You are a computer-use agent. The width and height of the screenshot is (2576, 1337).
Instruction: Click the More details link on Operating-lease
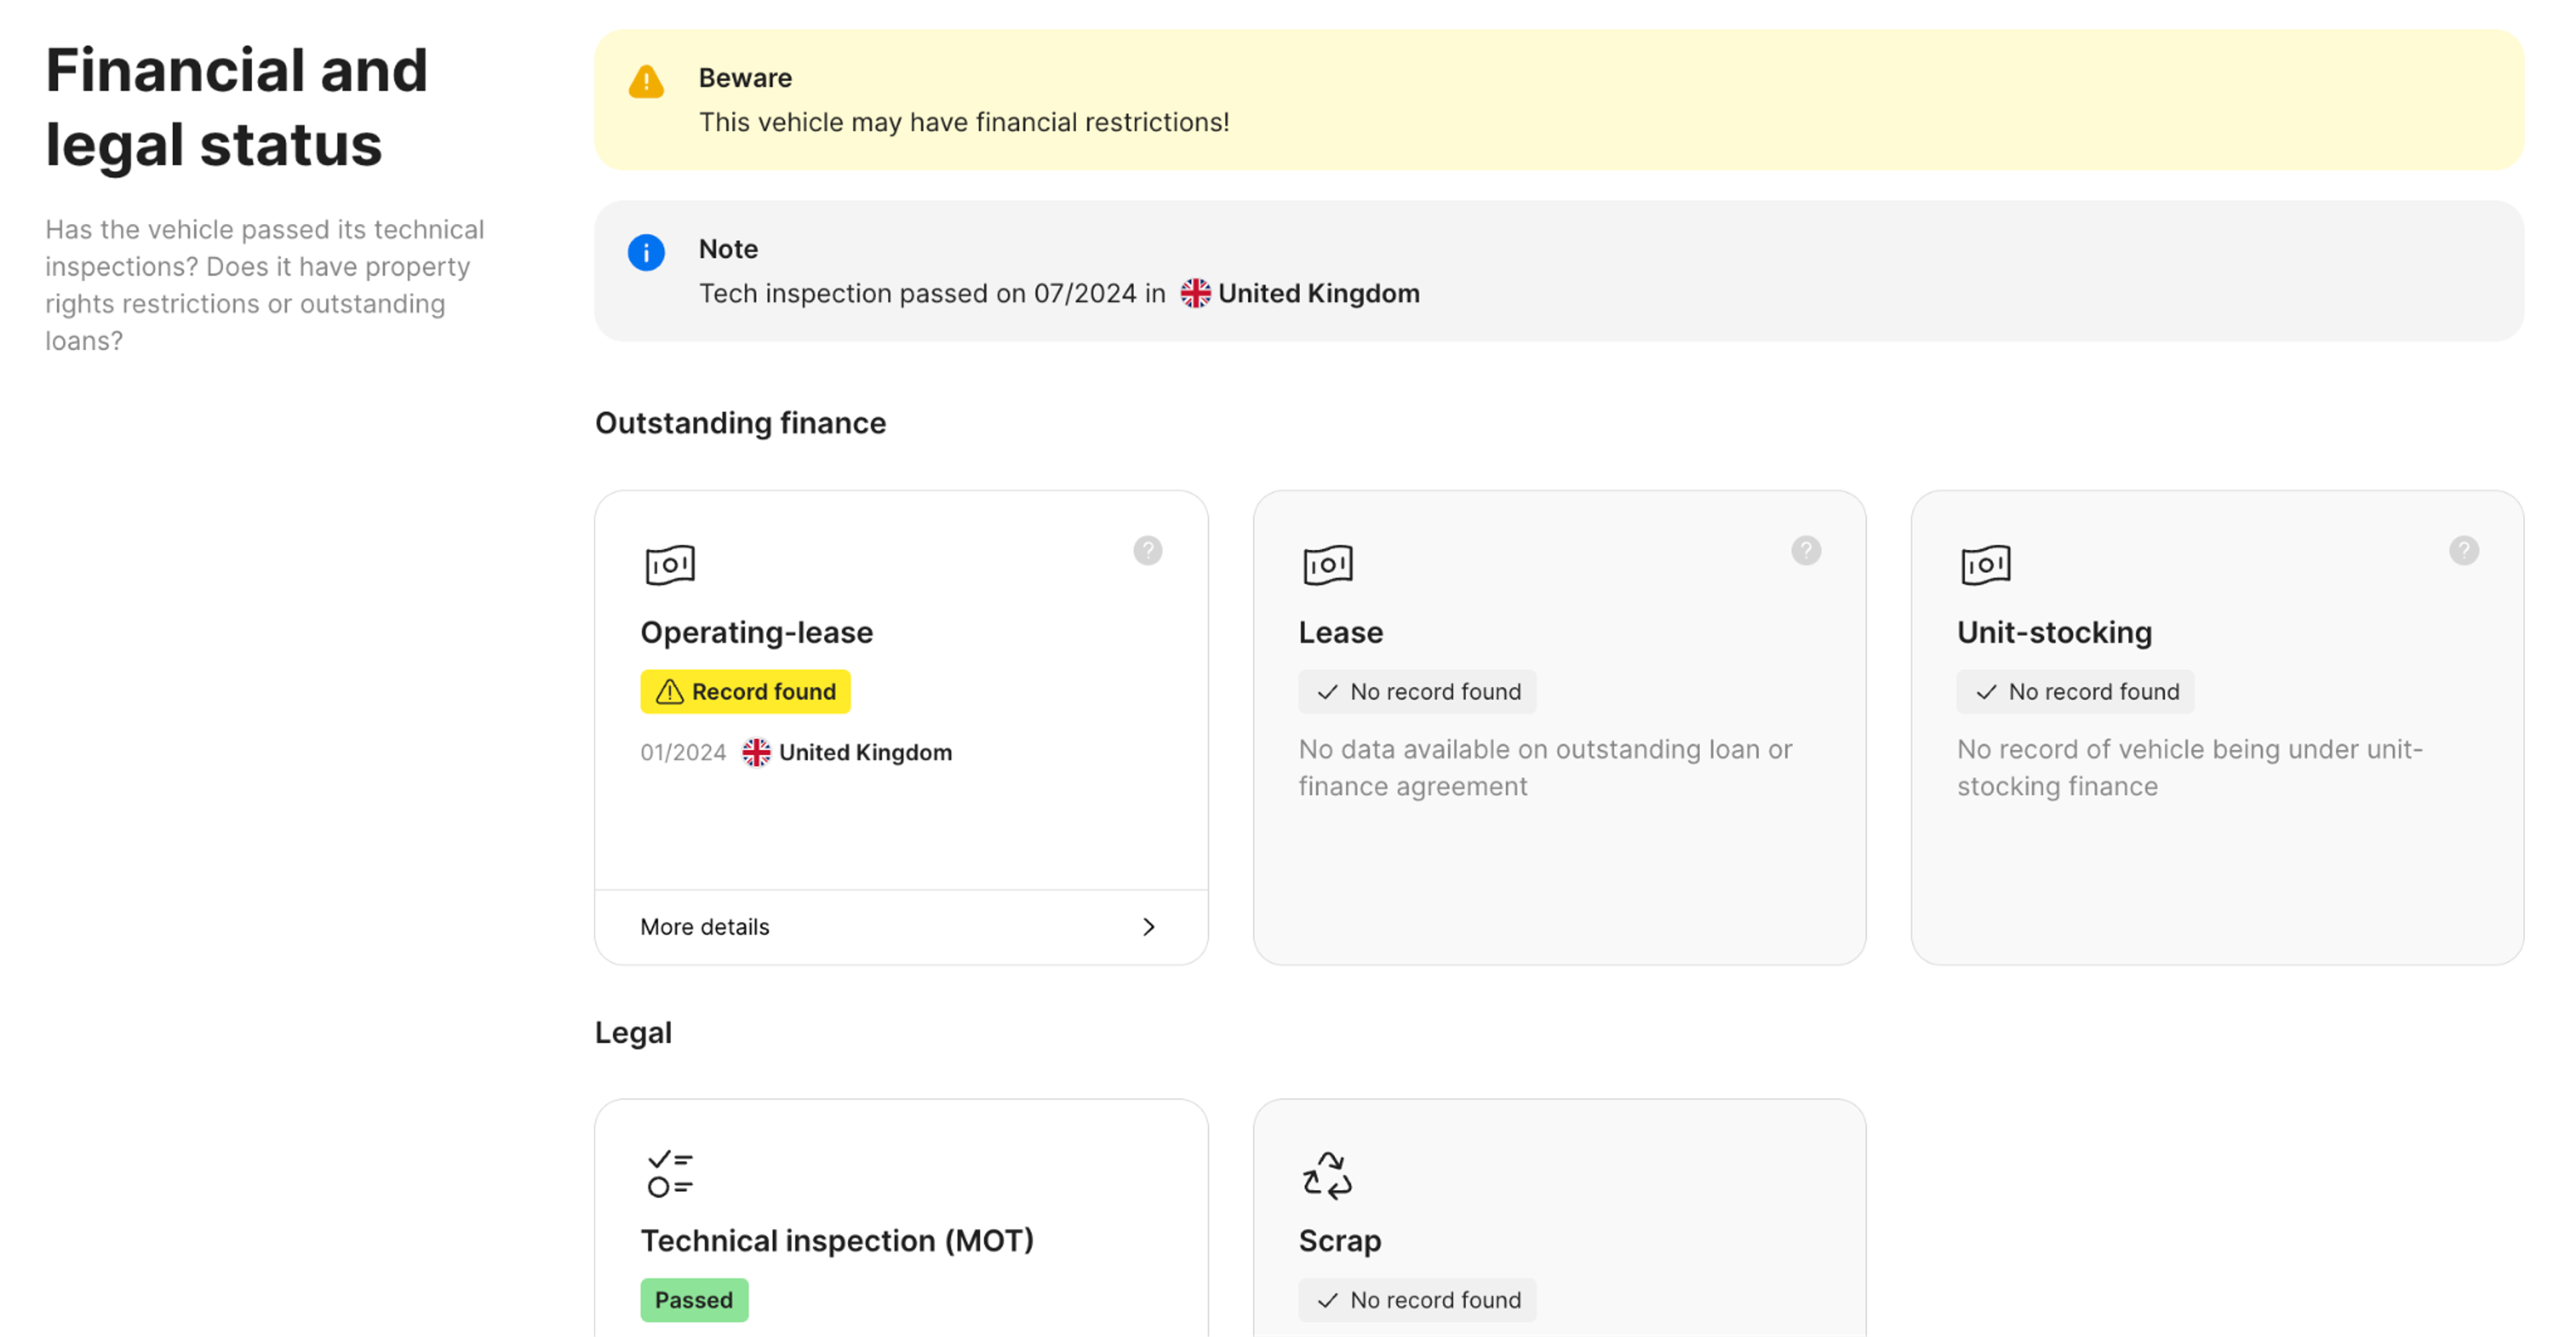click(705, 927)
